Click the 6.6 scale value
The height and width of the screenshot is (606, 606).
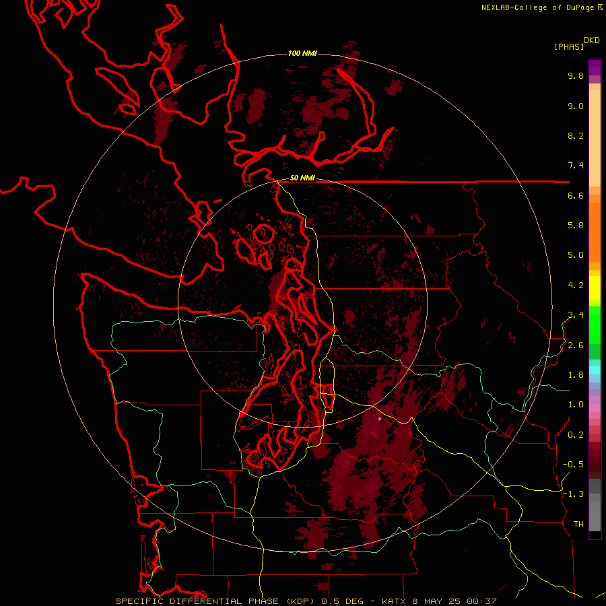(x=576, y=195)
